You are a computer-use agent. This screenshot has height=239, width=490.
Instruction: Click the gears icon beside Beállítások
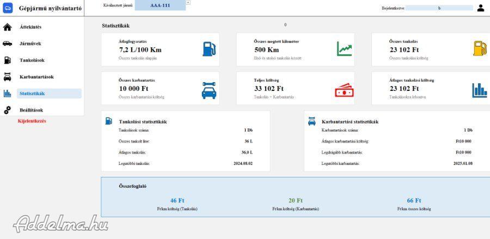pyautogui.click(x=8, y=110)
